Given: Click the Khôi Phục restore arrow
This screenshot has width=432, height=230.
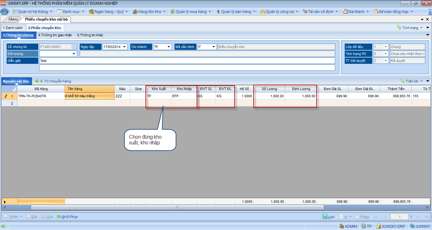Looking at the screenshot, I should [59, 217].
